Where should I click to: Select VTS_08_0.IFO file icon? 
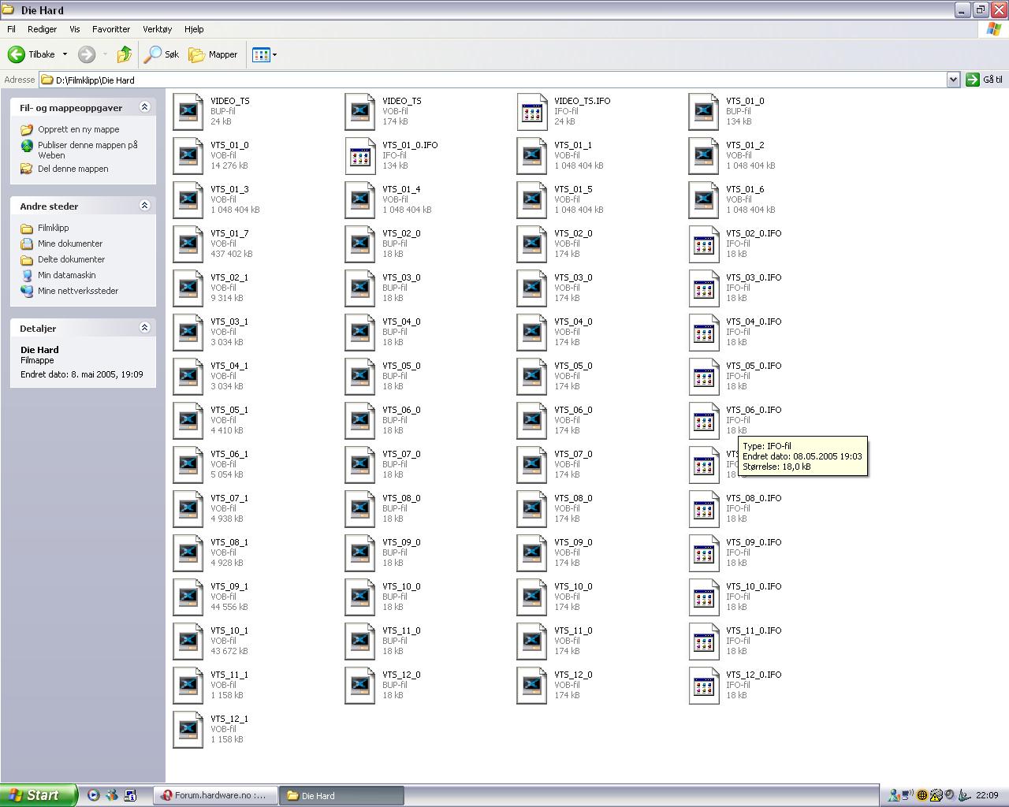[x=704, y=508]
